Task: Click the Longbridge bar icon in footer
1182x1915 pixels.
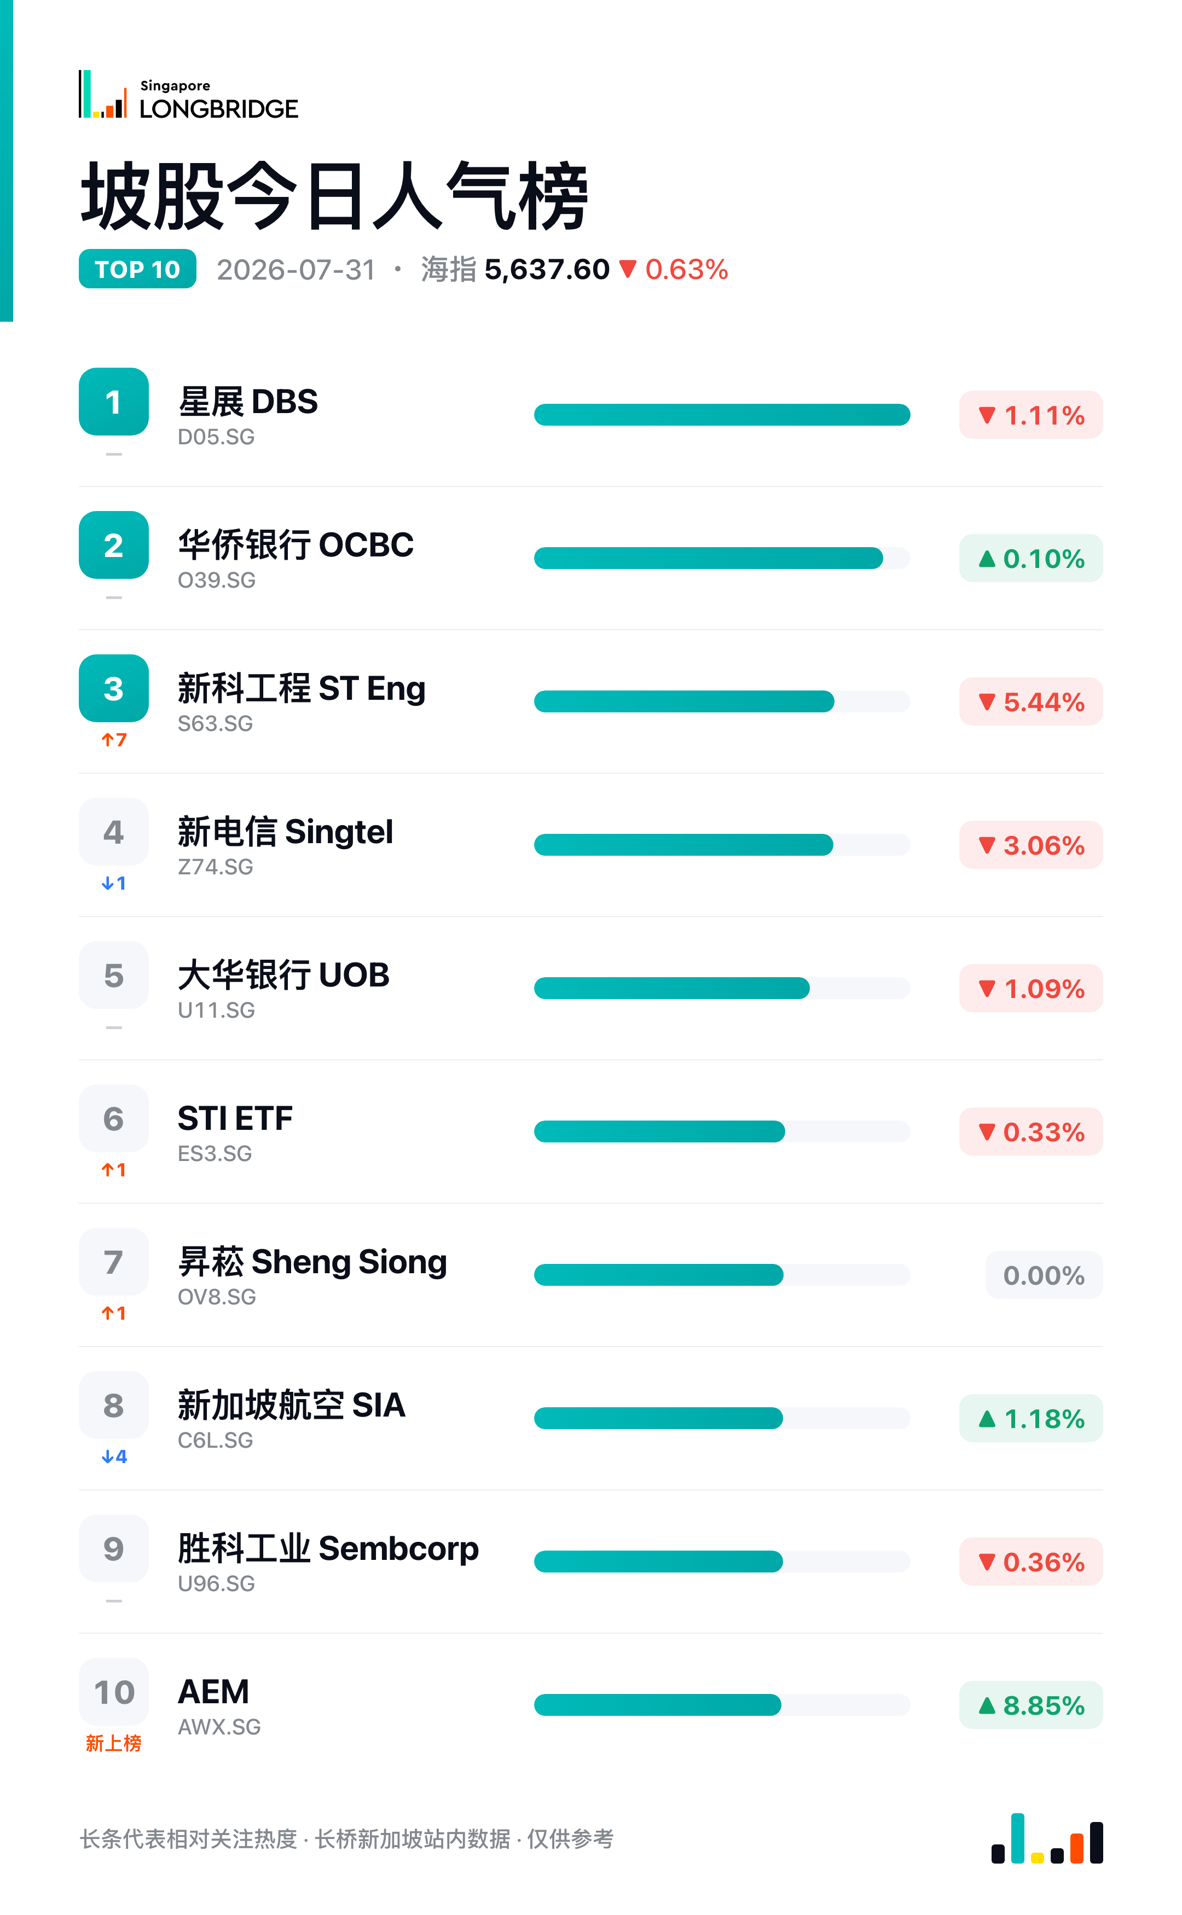Action: pyautogui.click(x=1047, y=1838)
